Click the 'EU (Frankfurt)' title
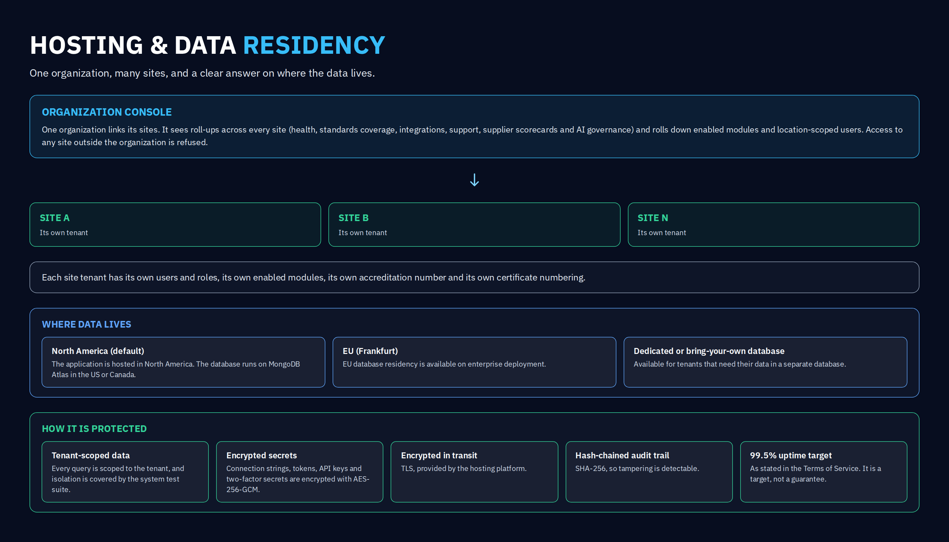This screenshot has height=542, width=949. pyautogui.click(x=370, y=351)
